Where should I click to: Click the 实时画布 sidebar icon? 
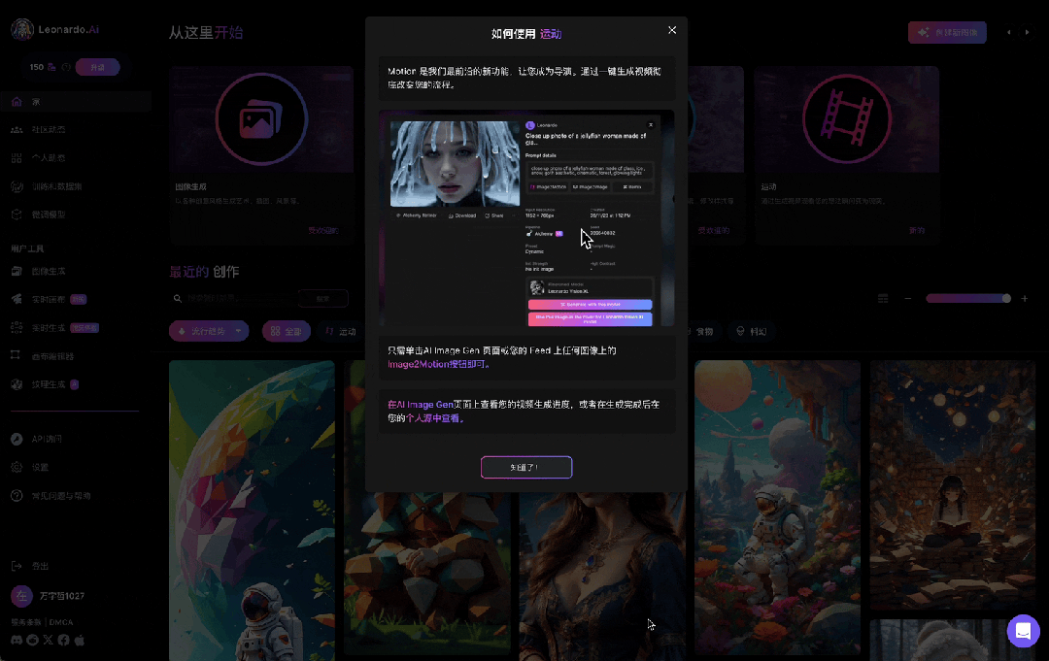(17, 299)
